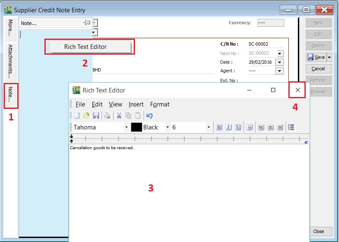Select the Cut icon in Rich Text Editor

coord(119,115)
